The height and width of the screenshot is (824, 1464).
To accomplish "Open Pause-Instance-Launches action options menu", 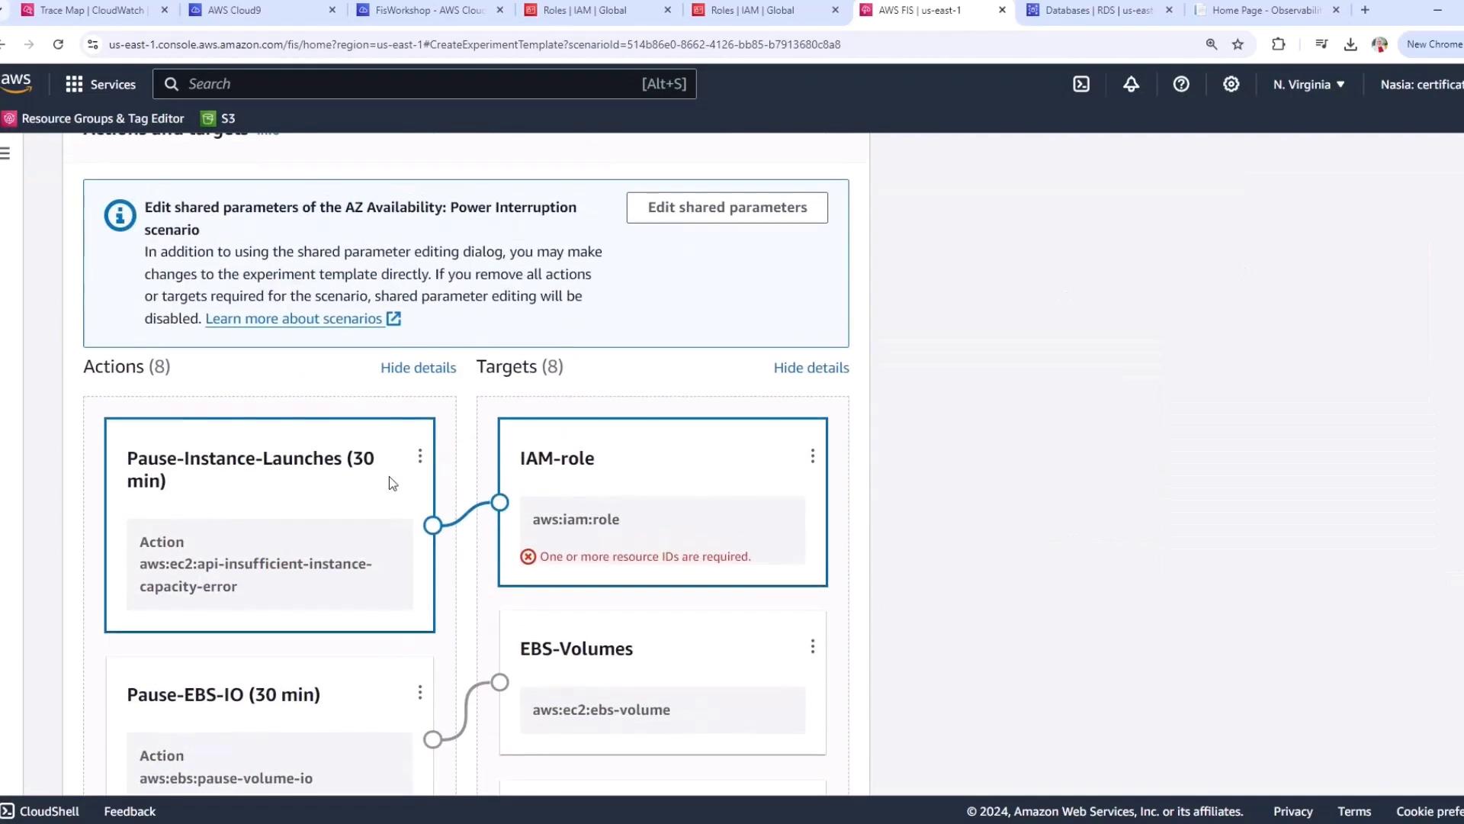I will click(x=419, y=456).
